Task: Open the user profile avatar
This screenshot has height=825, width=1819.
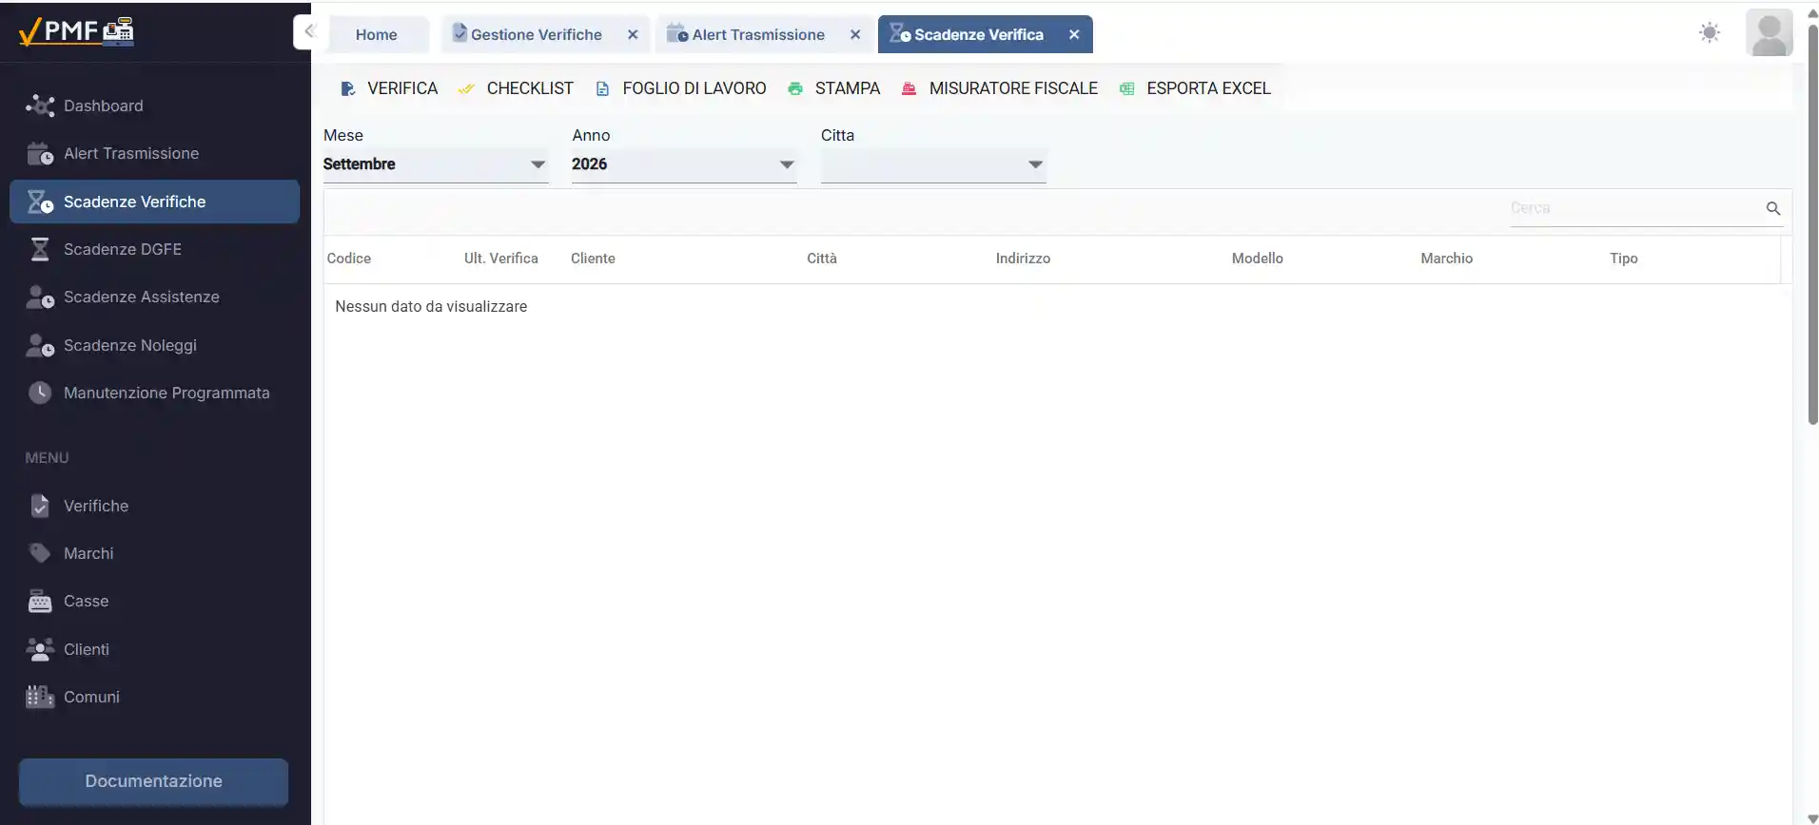Action: 1770,32
